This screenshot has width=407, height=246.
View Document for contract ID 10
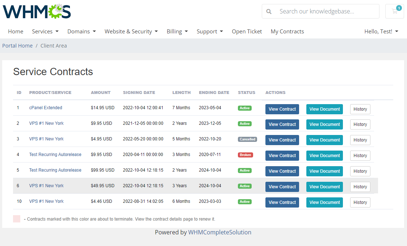324,202
